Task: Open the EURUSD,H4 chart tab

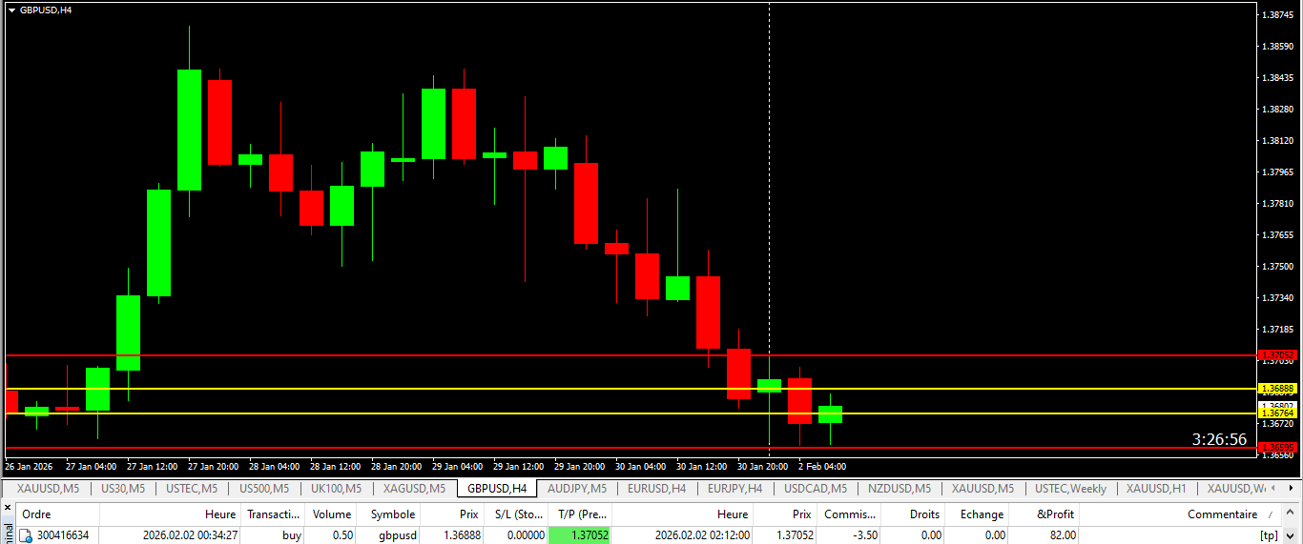Action: pos(656,489)
